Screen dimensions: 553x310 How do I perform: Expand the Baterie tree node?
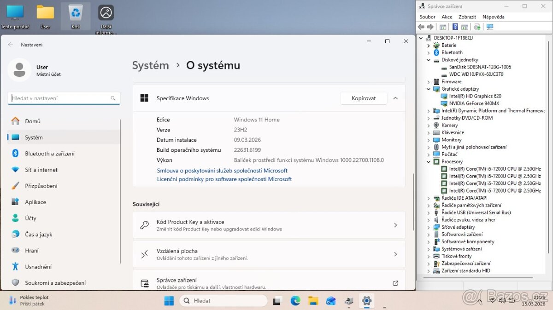(429, 45)
